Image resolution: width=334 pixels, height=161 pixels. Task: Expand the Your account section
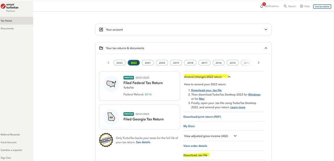coord(266,29)
